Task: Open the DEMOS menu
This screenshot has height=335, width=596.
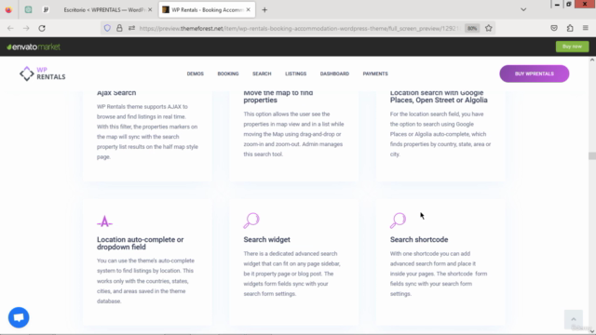Action: pyautogui.click(x=195, y=74)
